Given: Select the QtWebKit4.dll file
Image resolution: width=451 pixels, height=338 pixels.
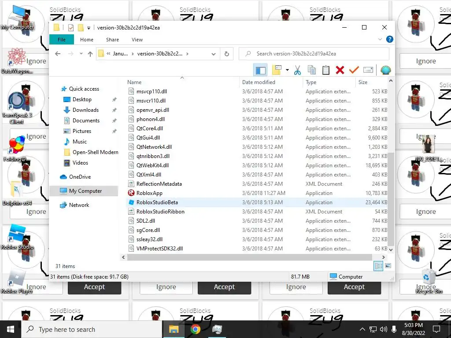Looking at the screenshot, I should click(x=152, y=165).
